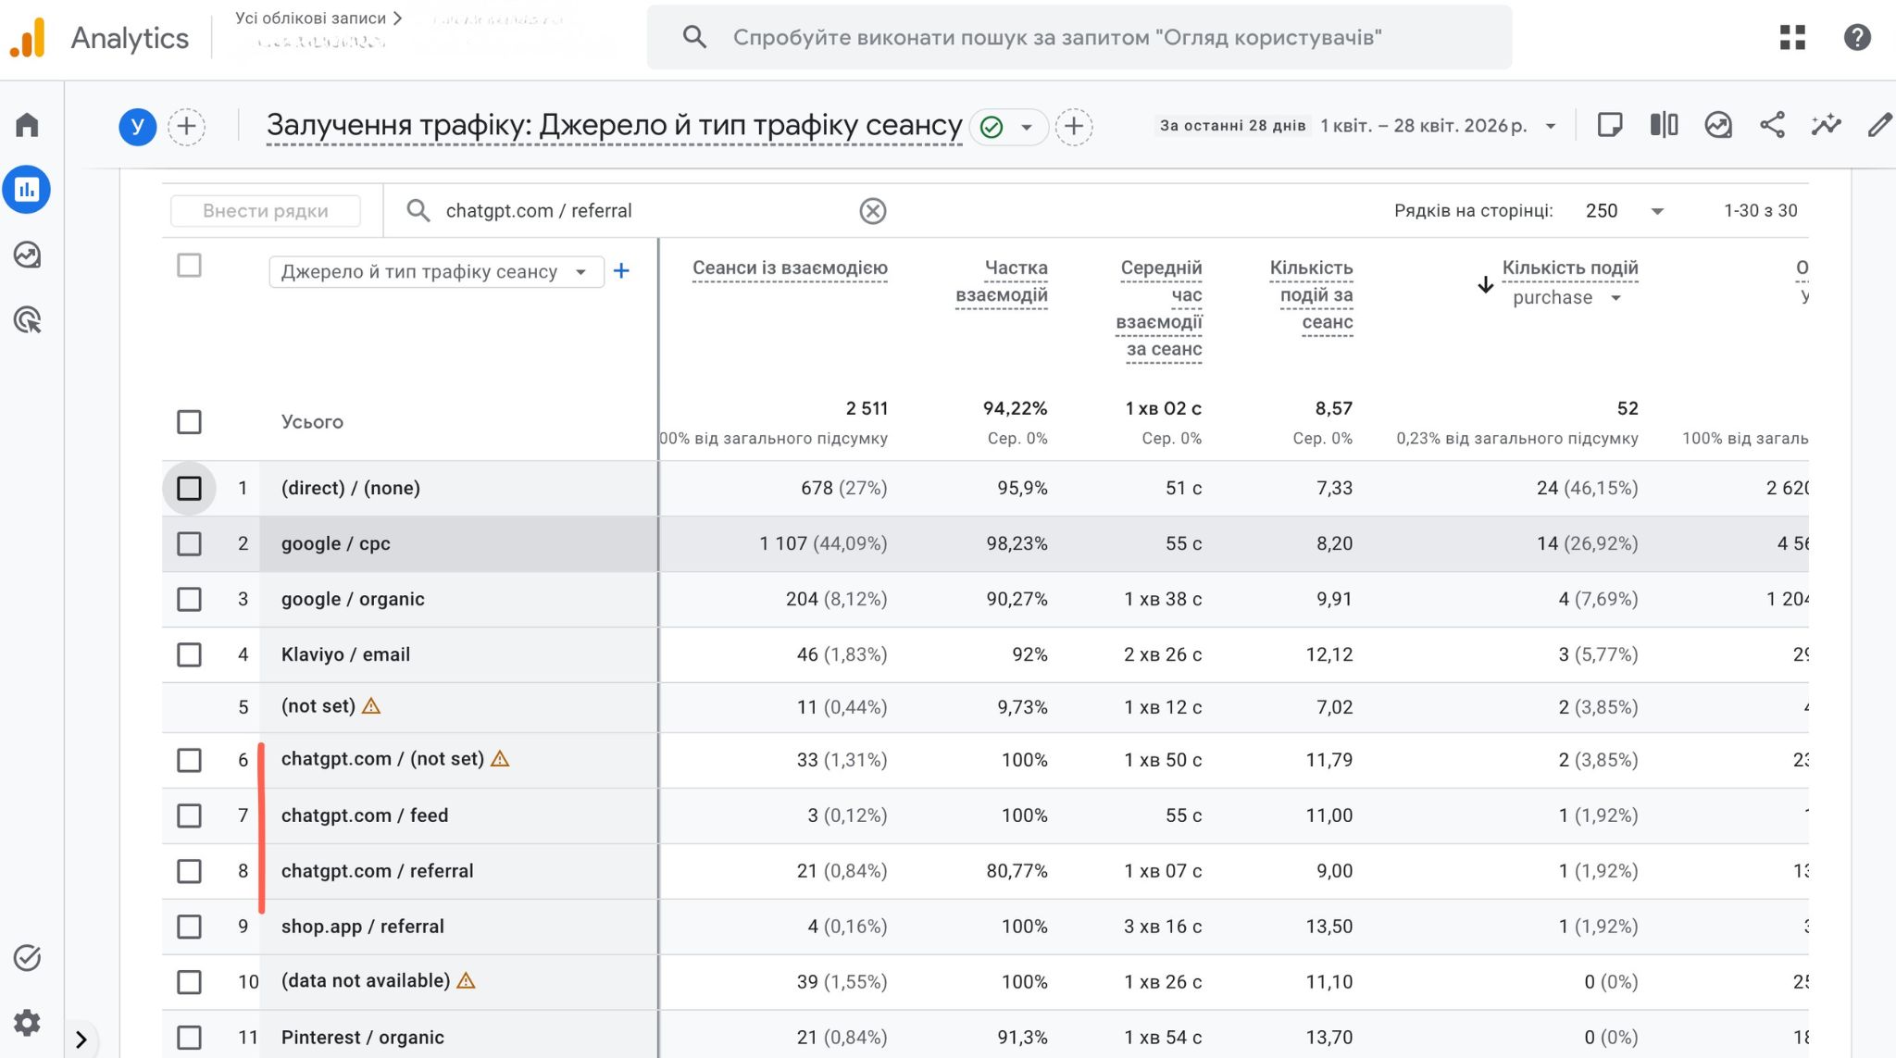Open the dropdown arrow beside report title

(x=1026, y=128)
